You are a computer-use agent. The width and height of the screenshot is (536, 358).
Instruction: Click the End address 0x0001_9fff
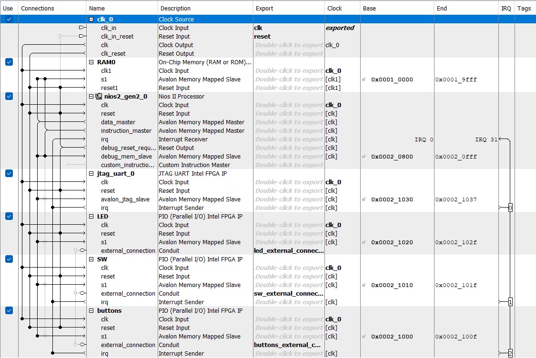point(456,80)
